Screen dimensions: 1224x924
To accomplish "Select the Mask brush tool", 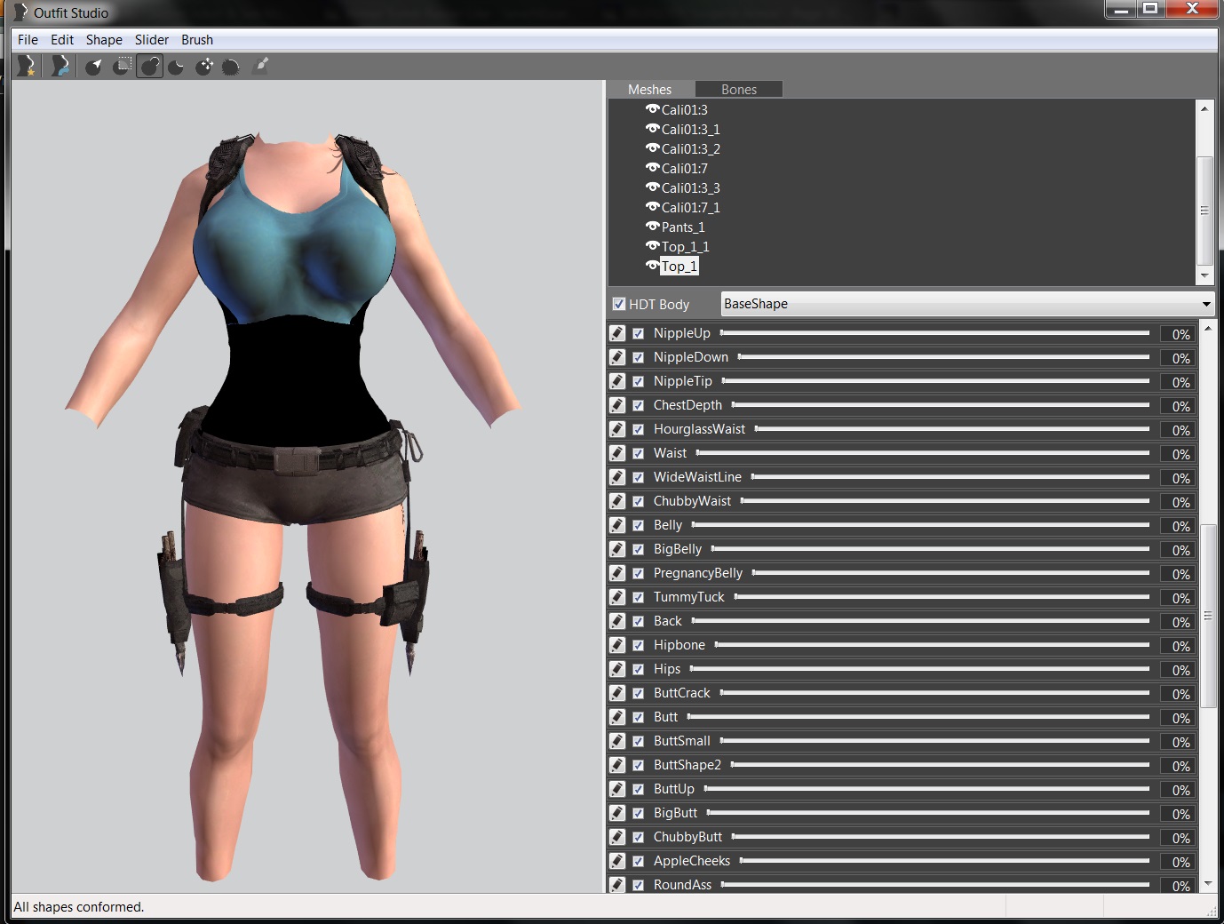I will 123,66.
